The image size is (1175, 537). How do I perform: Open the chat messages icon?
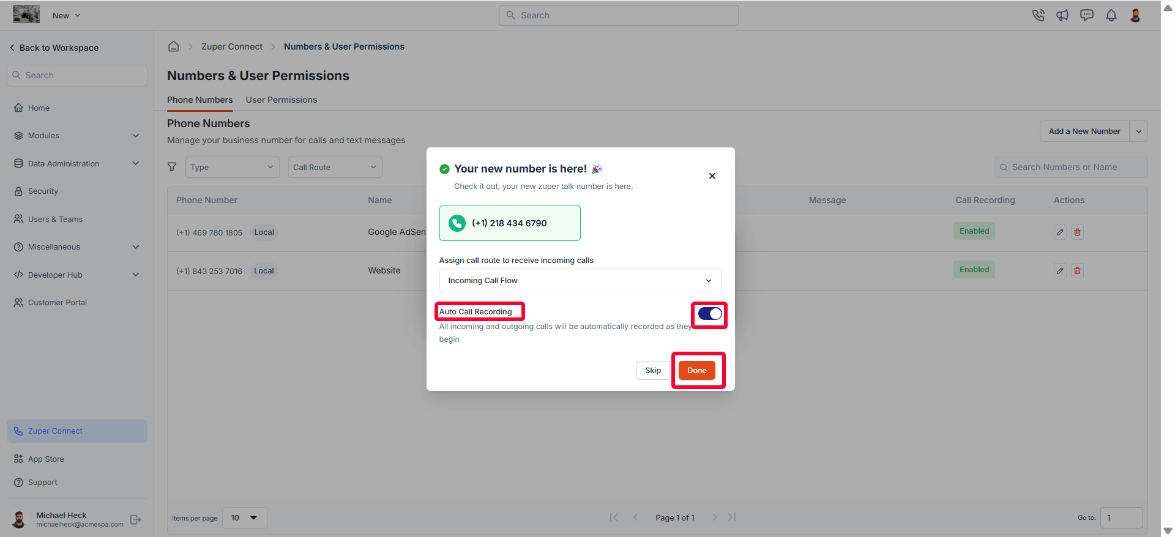(1087, 15)
